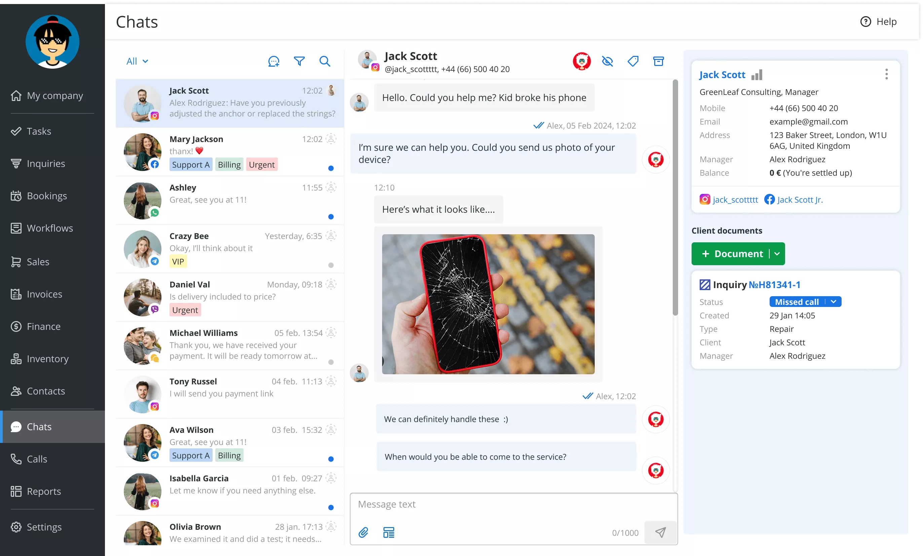Go to Inquiries in sidebar

point(46,164)
